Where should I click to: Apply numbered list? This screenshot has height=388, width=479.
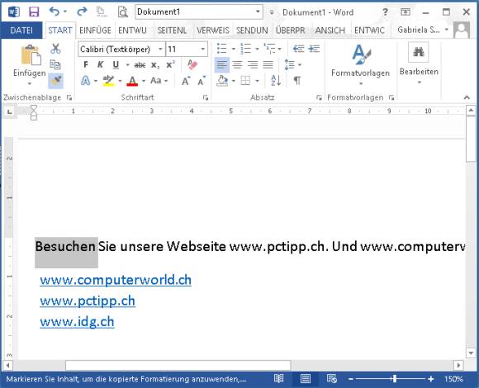[246, 49]
